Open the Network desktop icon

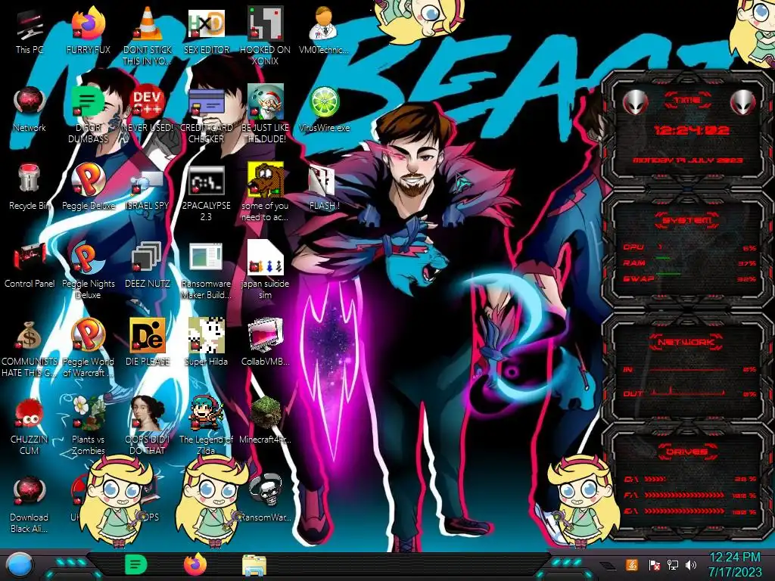(x=30, y=109)
